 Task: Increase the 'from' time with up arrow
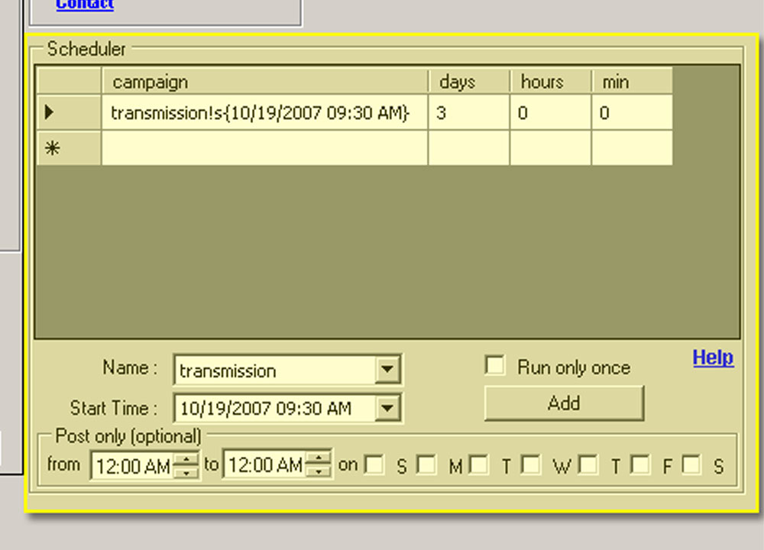click(x=186, y=459)
